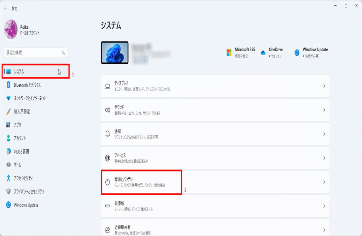Viewport: 362px width, 236px height.
Task: Sign in to OneDrive
Action: [275, 53]
